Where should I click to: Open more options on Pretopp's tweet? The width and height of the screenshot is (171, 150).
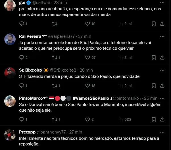162,132
